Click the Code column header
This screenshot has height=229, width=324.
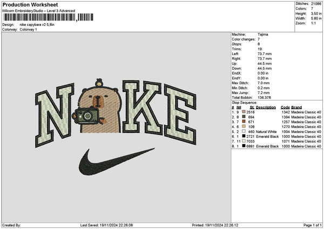(x=285, y=107)
